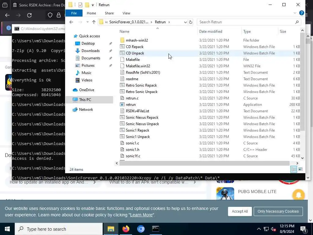The image size is (313, 235).
Task: Select the 'Sonic1 Unpack' batch file
Action: tap(138, 137)
